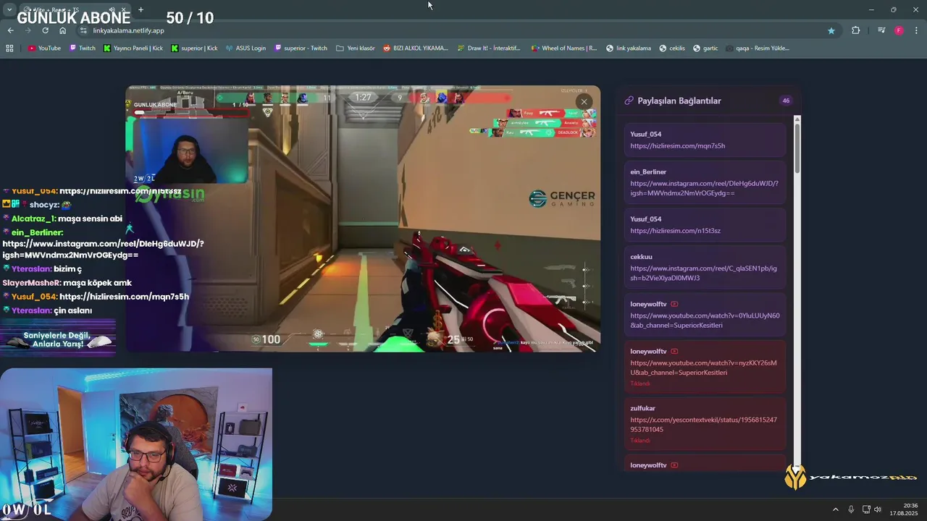This screenshot has width=927, height=521.
Task: Open the link yakalama bookmark
Action: click(x=628, y=48)
